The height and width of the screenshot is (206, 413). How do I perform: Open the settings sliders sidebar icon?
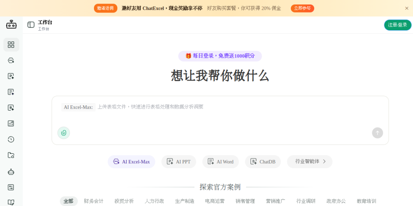(x=11, y=187)
